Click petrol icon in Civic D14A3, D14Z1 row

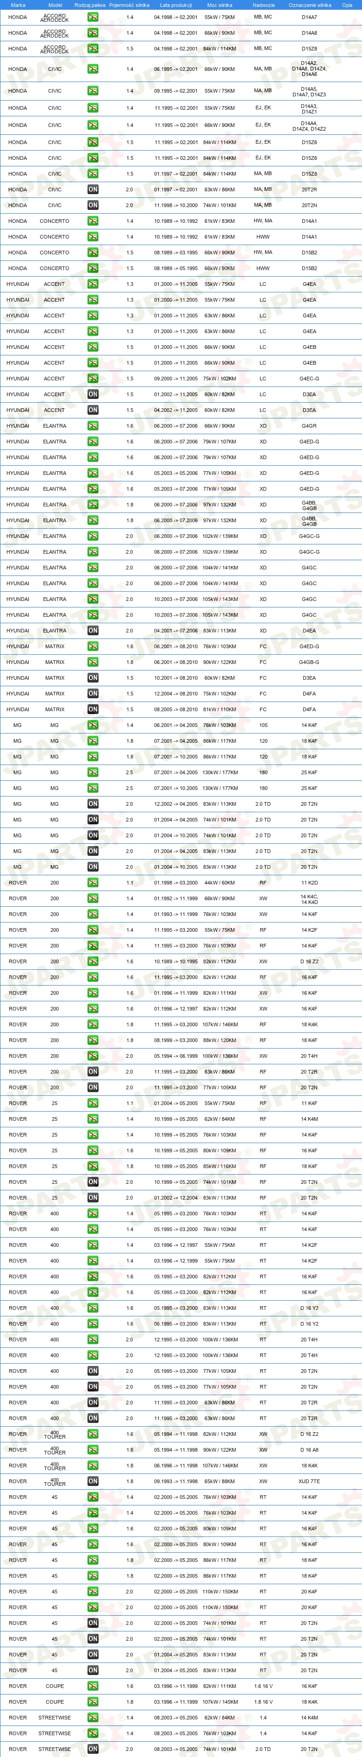point(93,108)
